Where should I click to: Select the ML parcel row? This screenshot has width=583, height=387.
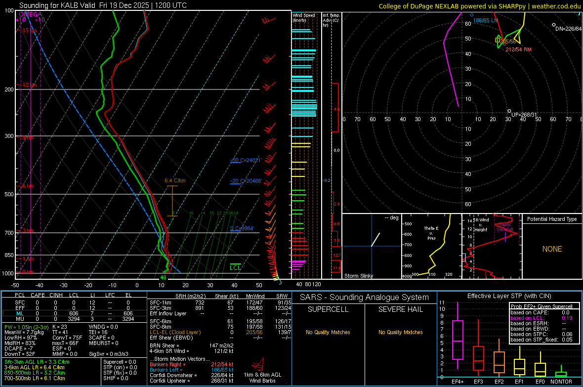[75, 314]
